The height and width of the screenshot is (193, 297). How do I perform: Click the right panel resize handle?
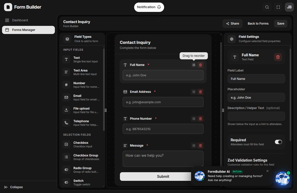(223, 110)
